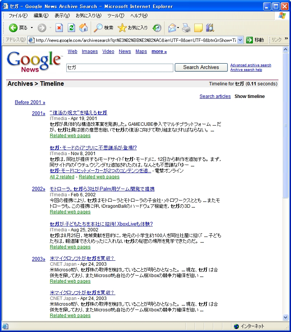Click the search query text field

(x=120, y=67)
